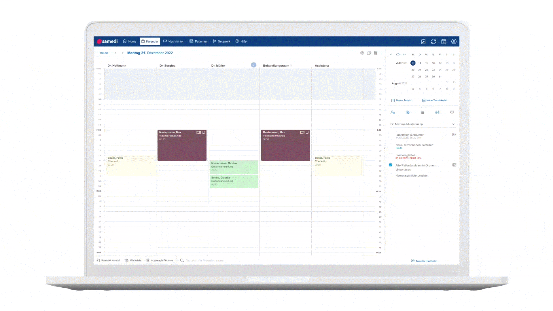Click the print calendar icon
Screen dimensions: 553x311
pos(376,53)
